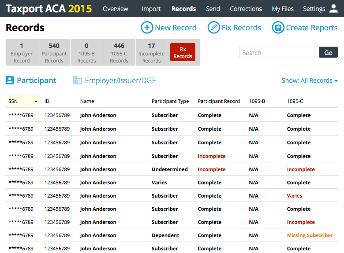Select the 17 Incomplete Records counter
This screenshot has height=253, width=344.
point(151,52)
